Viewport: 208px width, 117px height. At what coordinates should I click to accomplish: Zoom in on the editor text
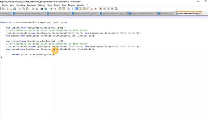tap(51, 9)
